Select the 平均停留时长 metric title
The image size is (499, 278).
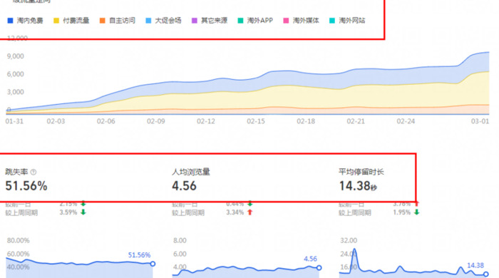[x=361, y=172]
